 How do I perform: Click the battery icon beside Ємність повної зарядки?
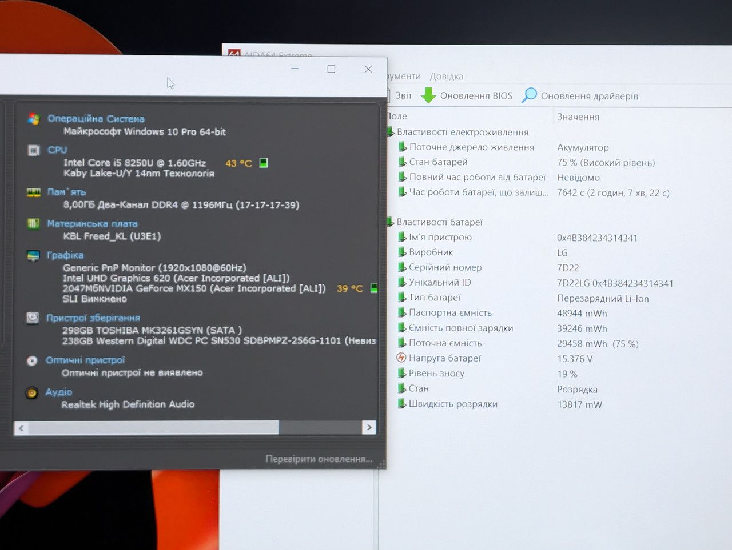click(x=402, y=327)
